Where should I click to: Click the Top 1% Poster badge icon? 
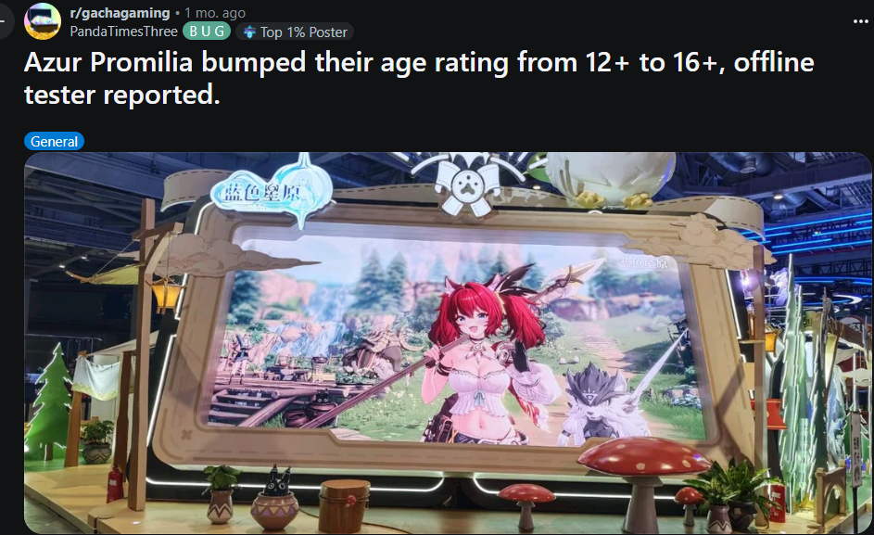pyautogui.click(x=249, y=32)
